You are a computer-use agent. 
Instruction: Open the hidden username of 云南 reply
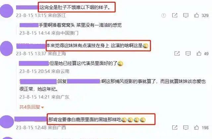34,64
